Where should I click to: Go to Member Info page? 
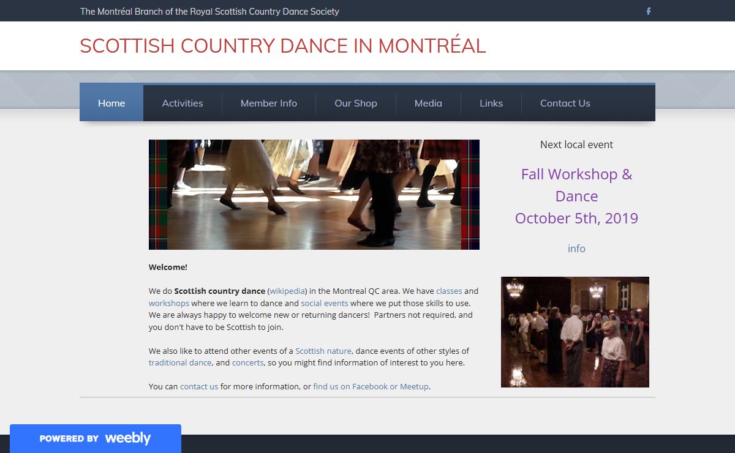[x=269, y=103]
